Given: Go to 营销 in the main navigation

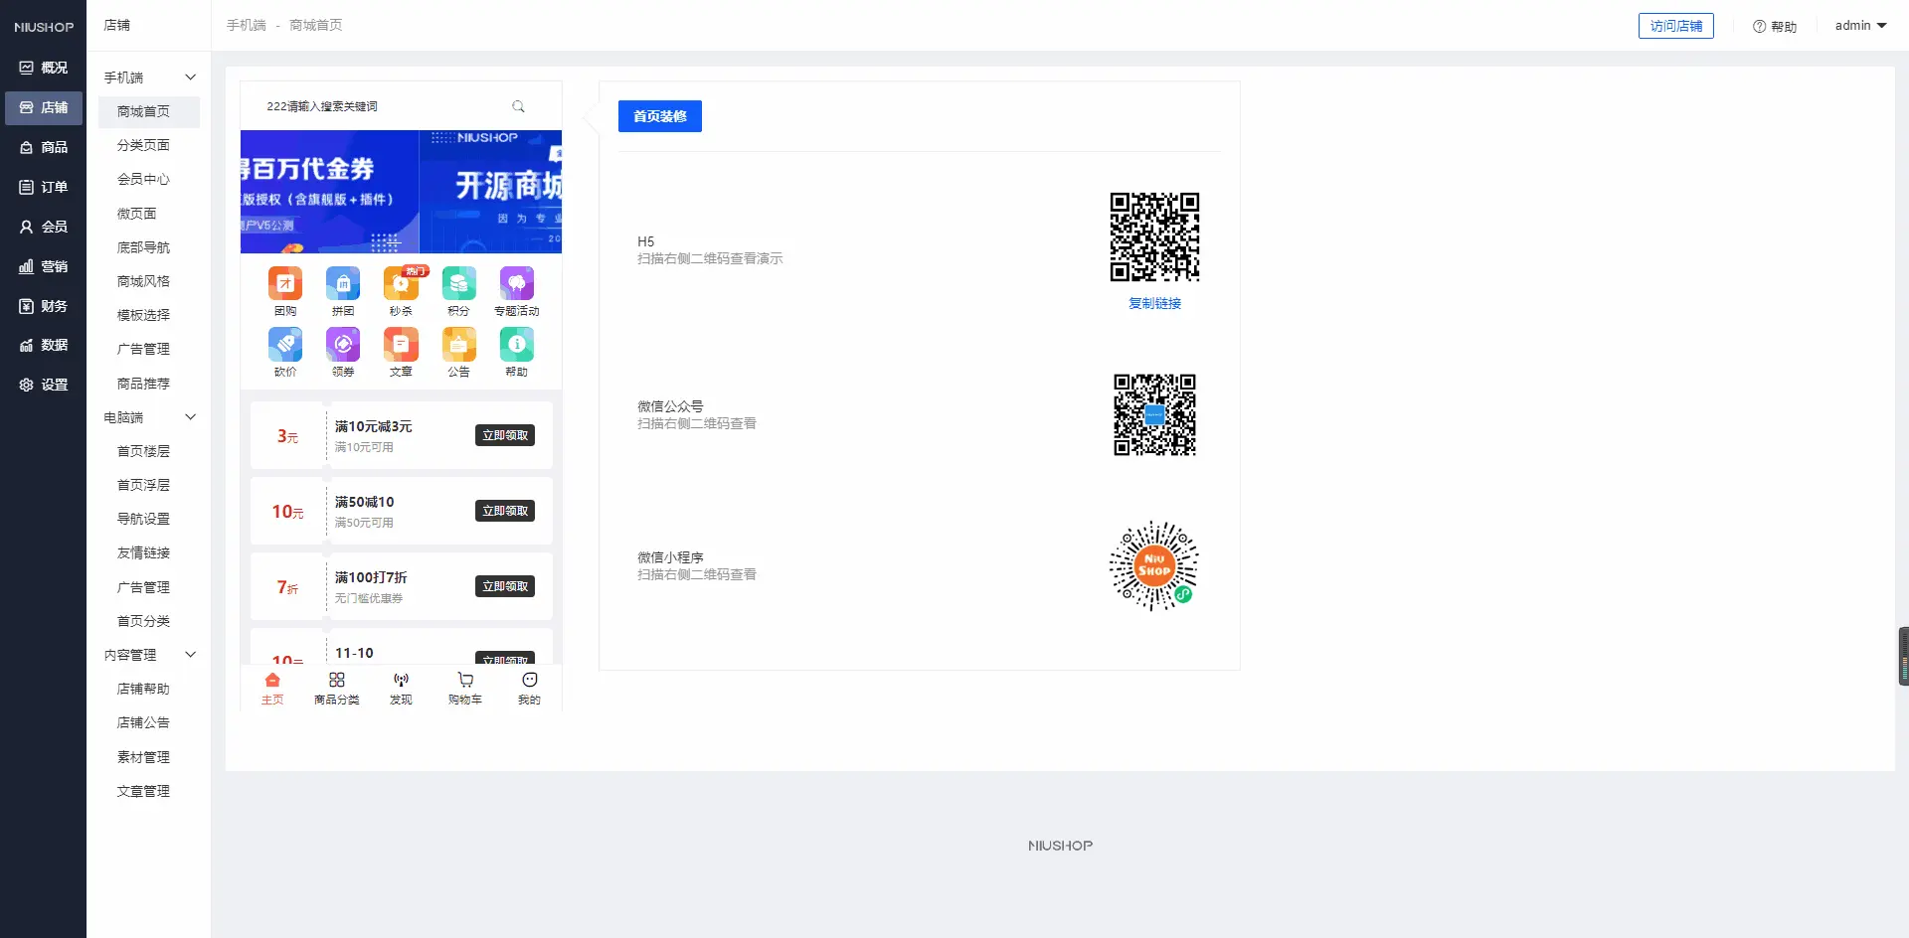Looking at the screenshot, I should [x=44, y=266].
